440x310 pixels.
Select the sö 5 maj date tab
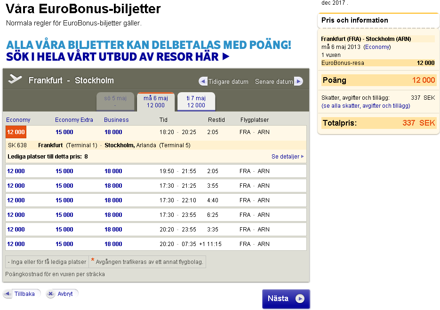tap(115, 102)
